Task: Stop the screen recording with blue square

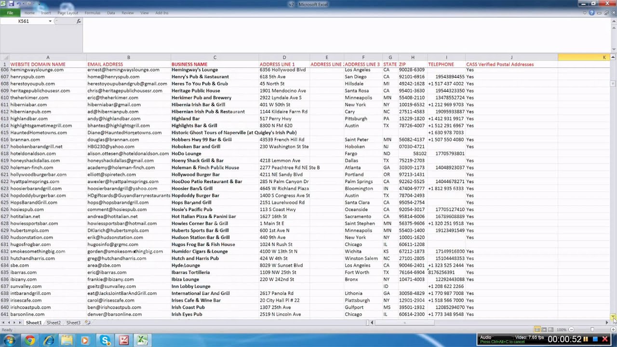Action: (596, 339)
